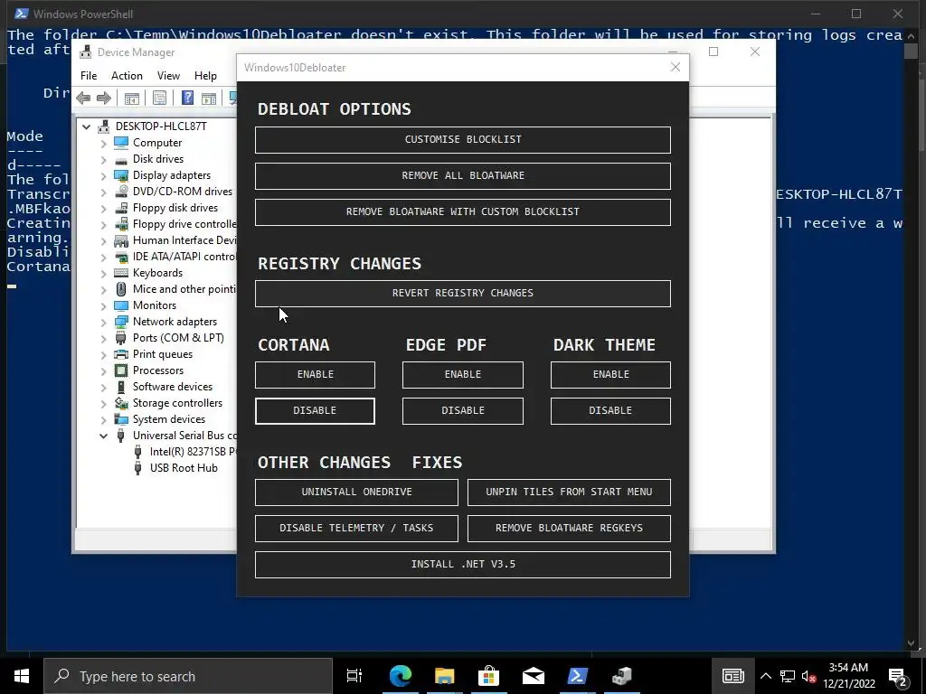The image size is (926, 694).
Task: Collapse the DESKTOP-HLCL87T root node
Action: point(87,127)
